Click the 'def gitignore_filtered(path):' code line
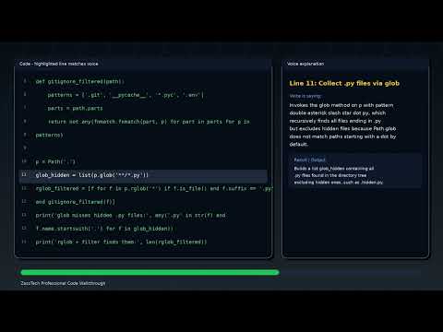Viewport: 443px width, 332px height. click(80, 82)
